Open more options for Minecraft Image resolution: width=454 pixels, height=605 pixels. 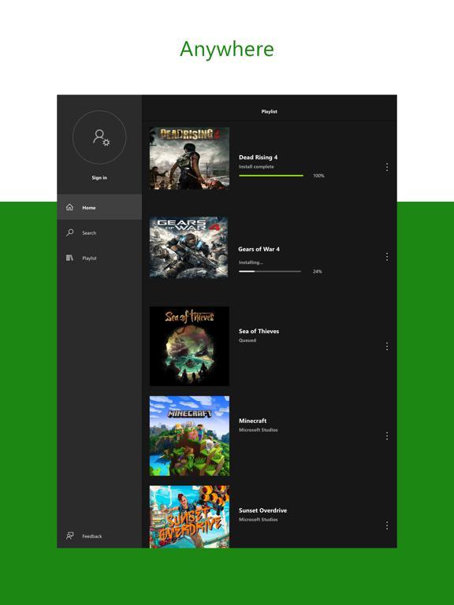(x=387, y=436)
